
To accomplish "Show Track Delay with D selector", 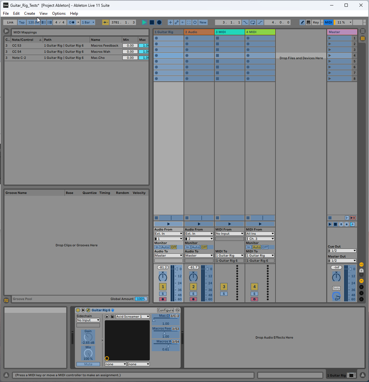I will 362,287.
